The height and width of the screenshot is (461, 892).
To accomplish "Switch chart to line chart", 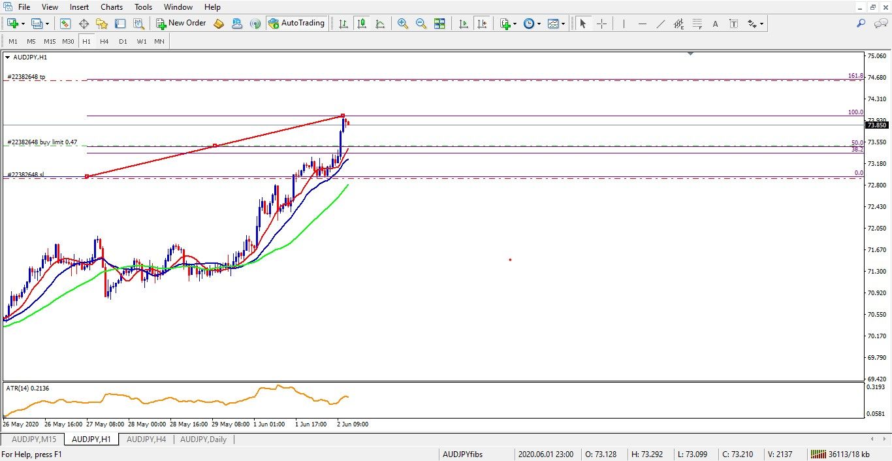I will tap(379, 24).
